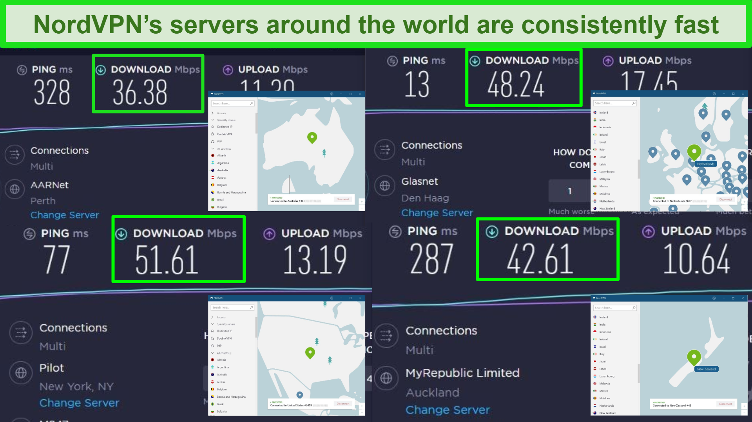Viewport: 752px width, 422px height.
Task: Click the Iceland flag in New Zealand window
Action: click(x=595, y=317)
